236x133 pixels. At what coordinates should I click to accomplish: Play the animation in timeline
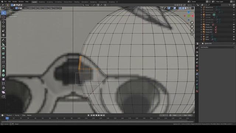pyautogui.click(x=99, y=115)
